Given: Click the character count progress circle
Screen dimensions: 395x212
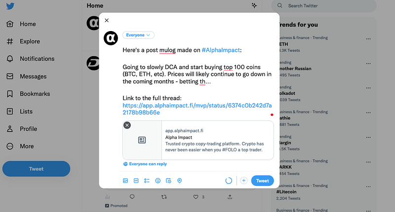Looking at the screenshot, I should (x=229, y=181).
